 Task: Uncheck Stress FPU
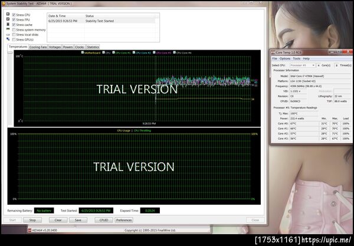pyautogui.click(x=14, y=19)
